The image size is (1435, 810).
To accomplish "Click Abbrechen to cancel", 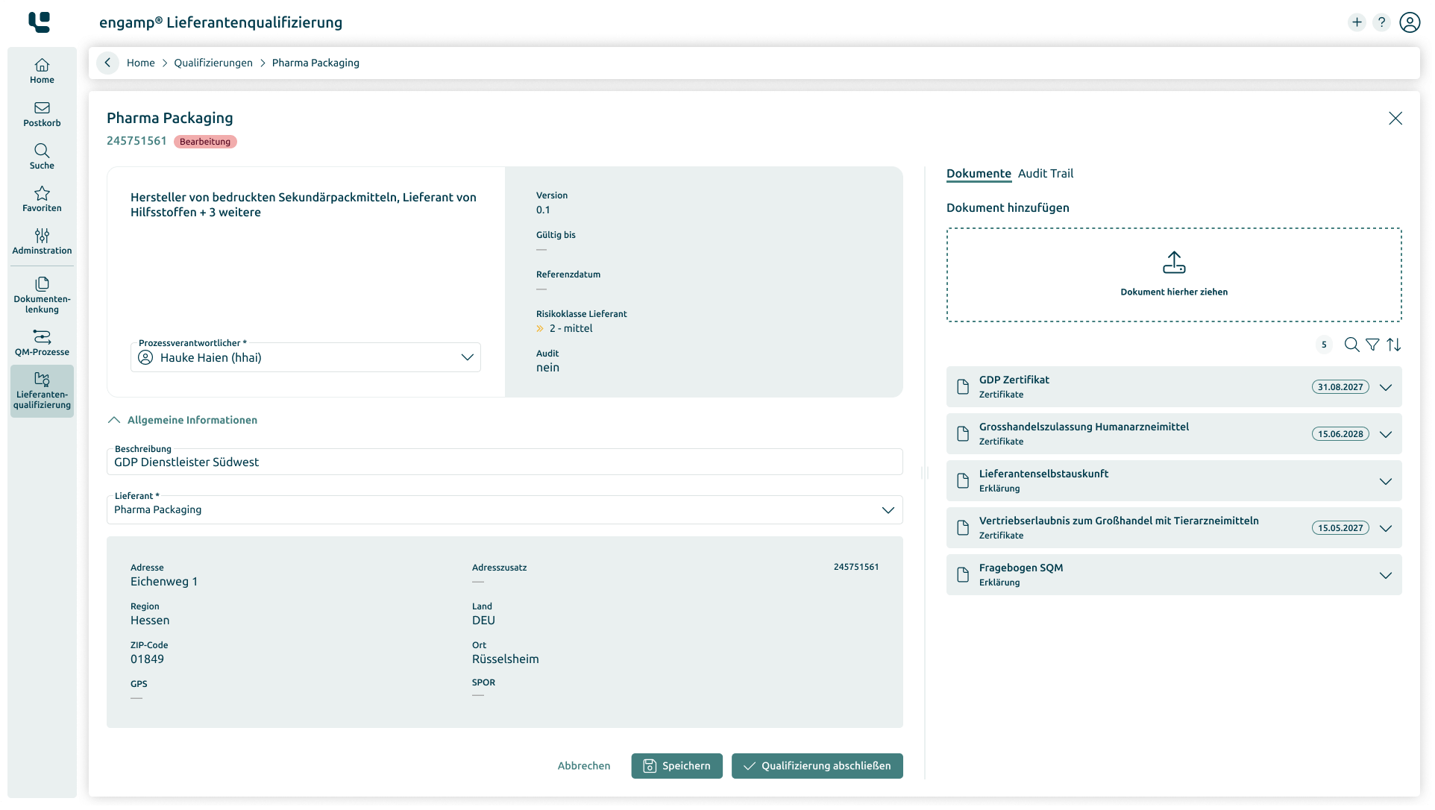I will [x=585, y=767].
